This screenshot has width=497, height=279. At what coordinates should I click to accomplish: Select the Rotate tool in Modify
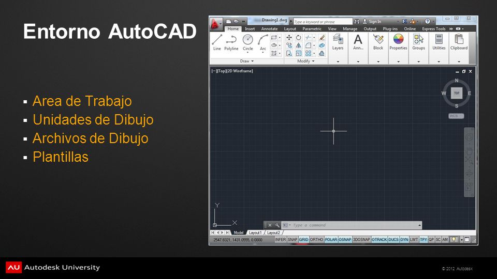pyautogui.click(x=298, y=37)
